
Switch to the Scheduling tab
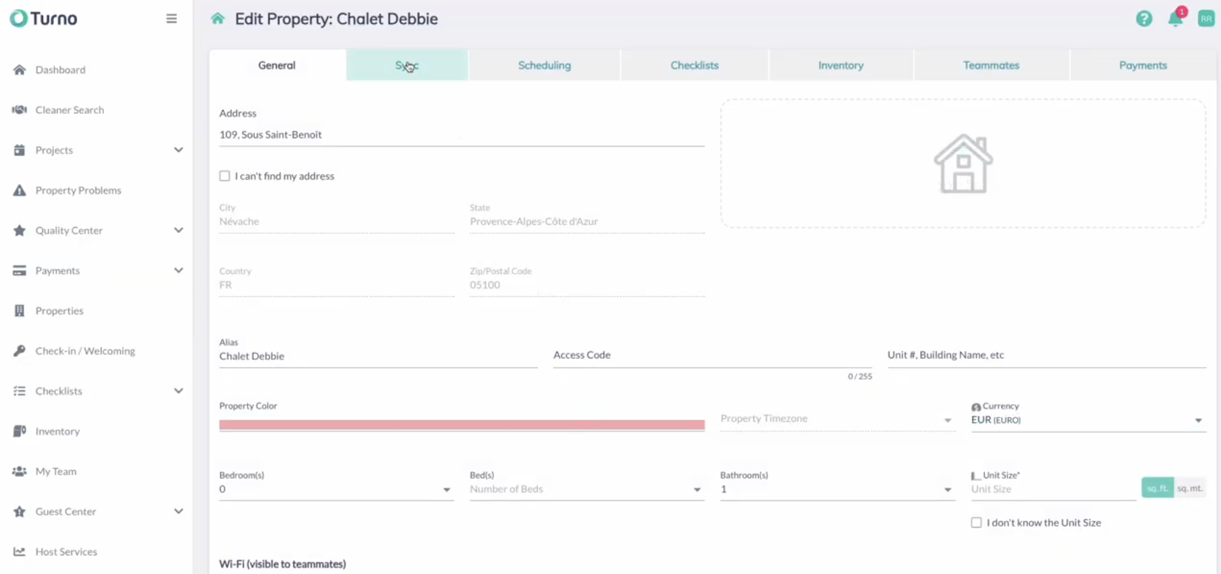pos(544,65)
